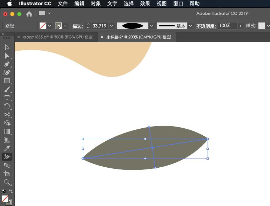This screenshot has width=270, height=206.
Task: Select the Rectangle tool
Action: (7, 81)
